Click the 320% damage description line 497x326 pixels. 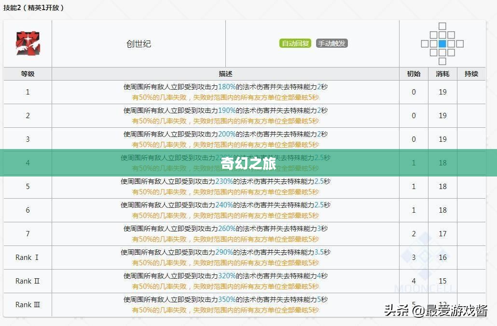[225, 276]
